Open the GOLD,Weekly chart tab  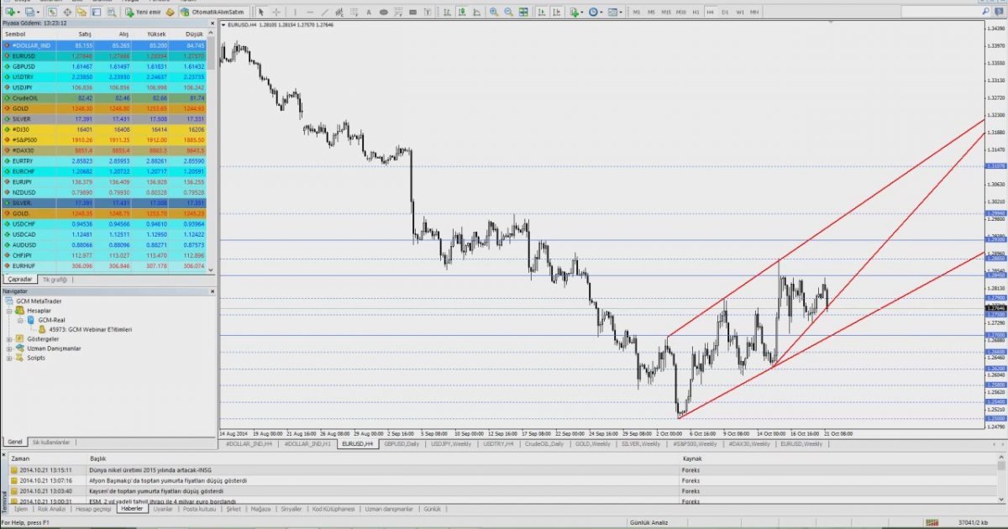click(593, 443)
